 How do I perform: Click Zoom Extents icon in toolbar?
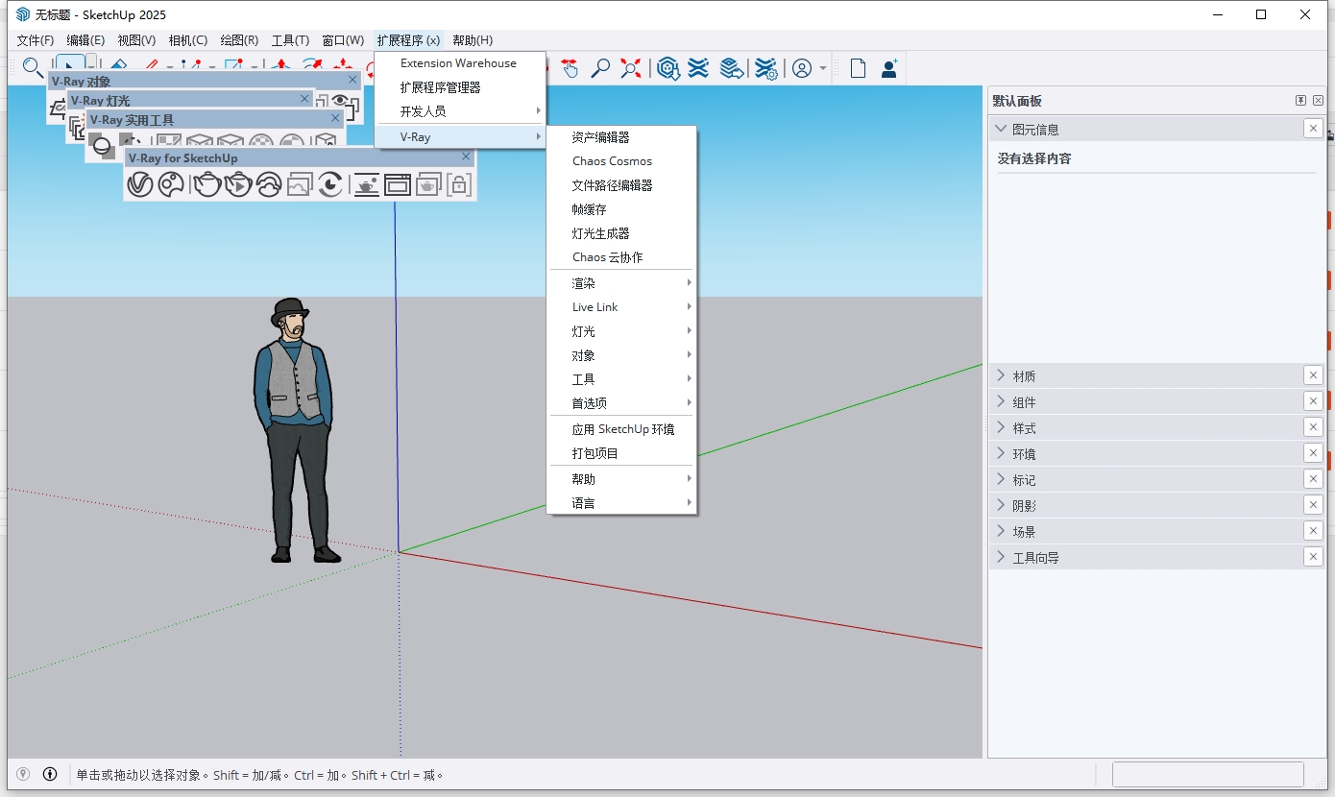click(x=629, y=67)
